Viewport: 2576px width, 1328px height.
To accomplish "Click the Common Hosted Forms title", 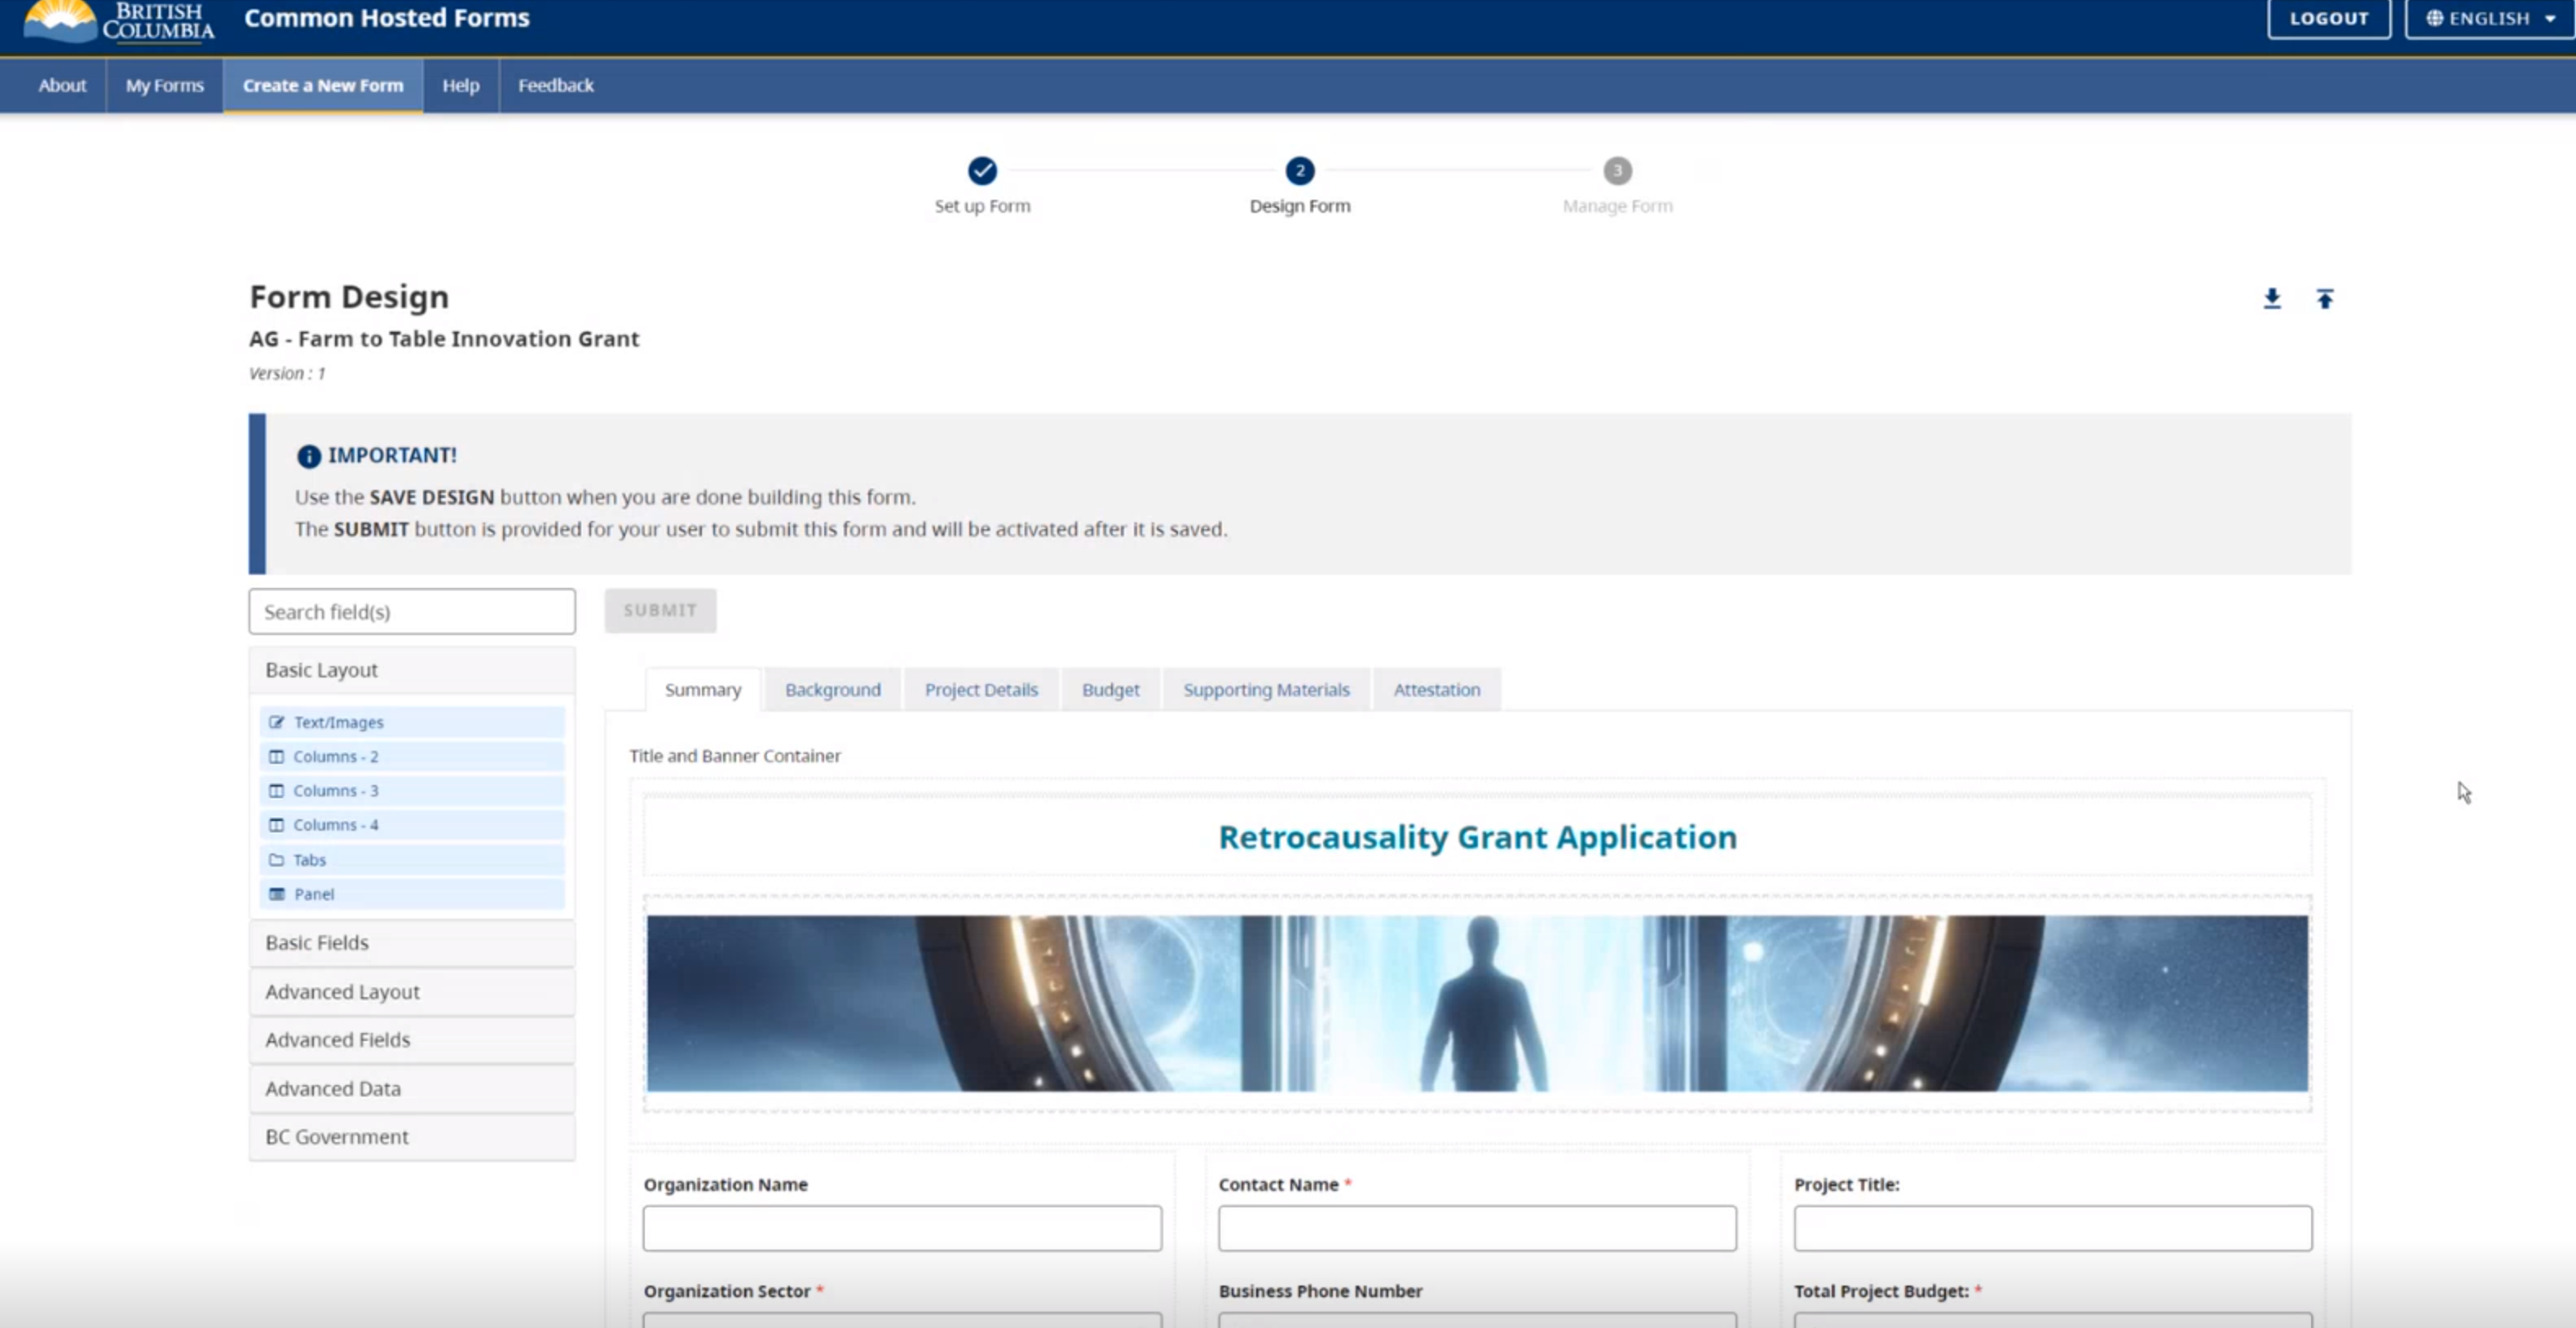I will tap(387, 18).
